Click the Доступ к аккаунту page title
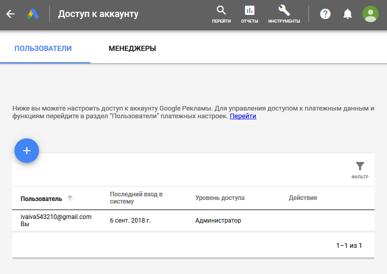Image resolution: width=387 pixels, height=274 pixels. coord(98,14)
